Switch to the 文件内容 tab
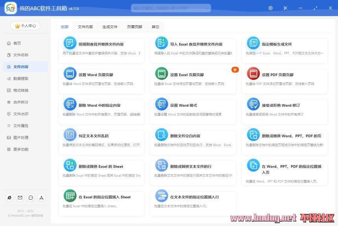This screenshot has width=338, height=226. [85, 27]
